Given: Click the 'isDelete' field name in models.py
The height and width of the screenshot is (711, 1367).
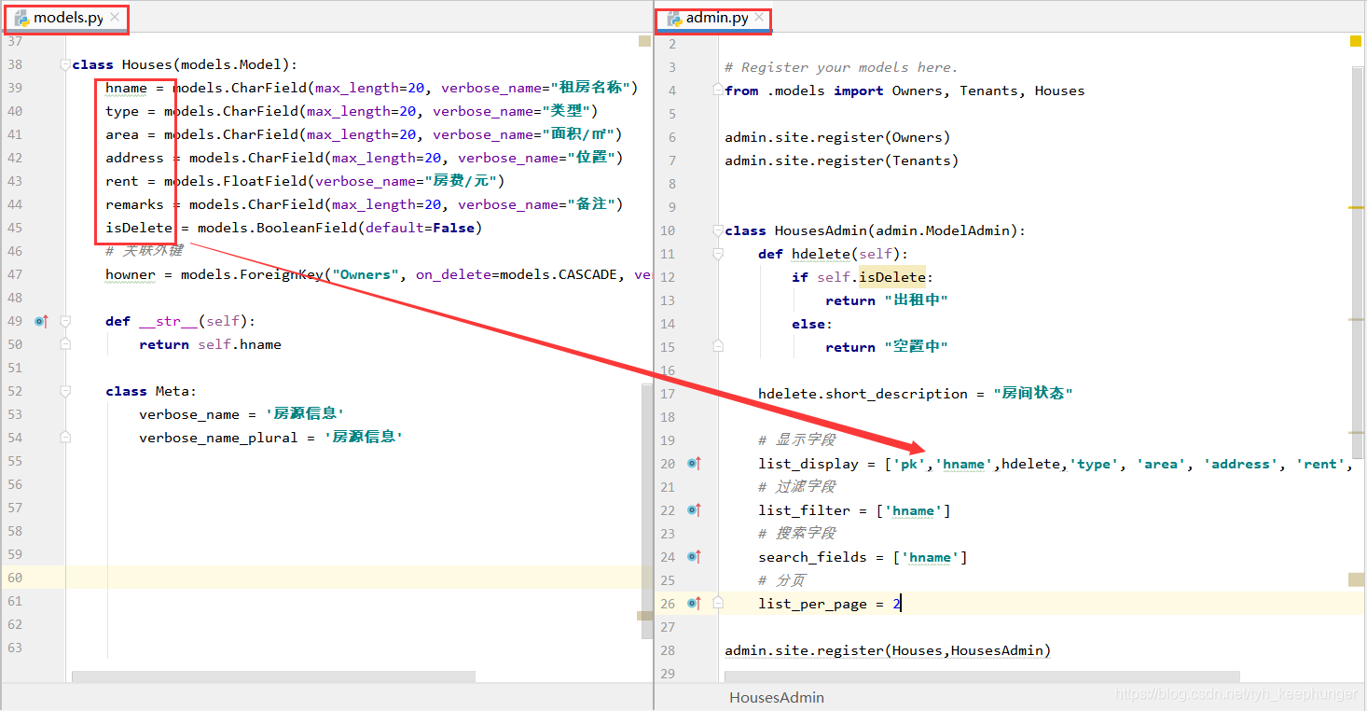Looking at the screenshot, I should (x=139, y=228).
